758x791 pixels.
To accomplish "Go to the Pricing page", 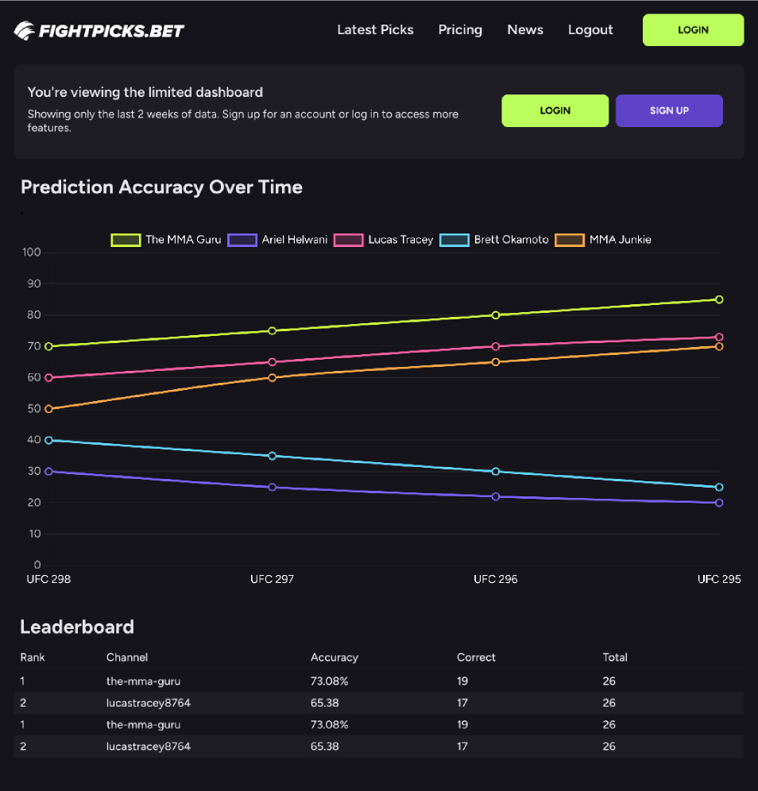I will pyautogui.click(x=460, y=29).
